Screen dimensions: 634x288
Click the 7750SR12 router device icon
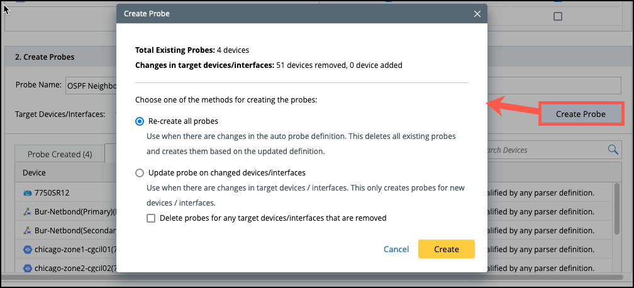pos(27,192)
